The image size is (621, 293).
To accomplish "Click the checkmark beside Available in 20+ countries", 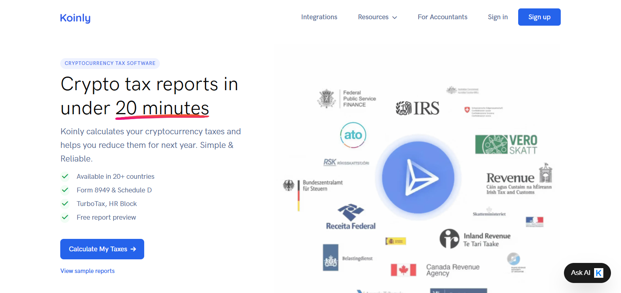I will click(x=65, y=176).
